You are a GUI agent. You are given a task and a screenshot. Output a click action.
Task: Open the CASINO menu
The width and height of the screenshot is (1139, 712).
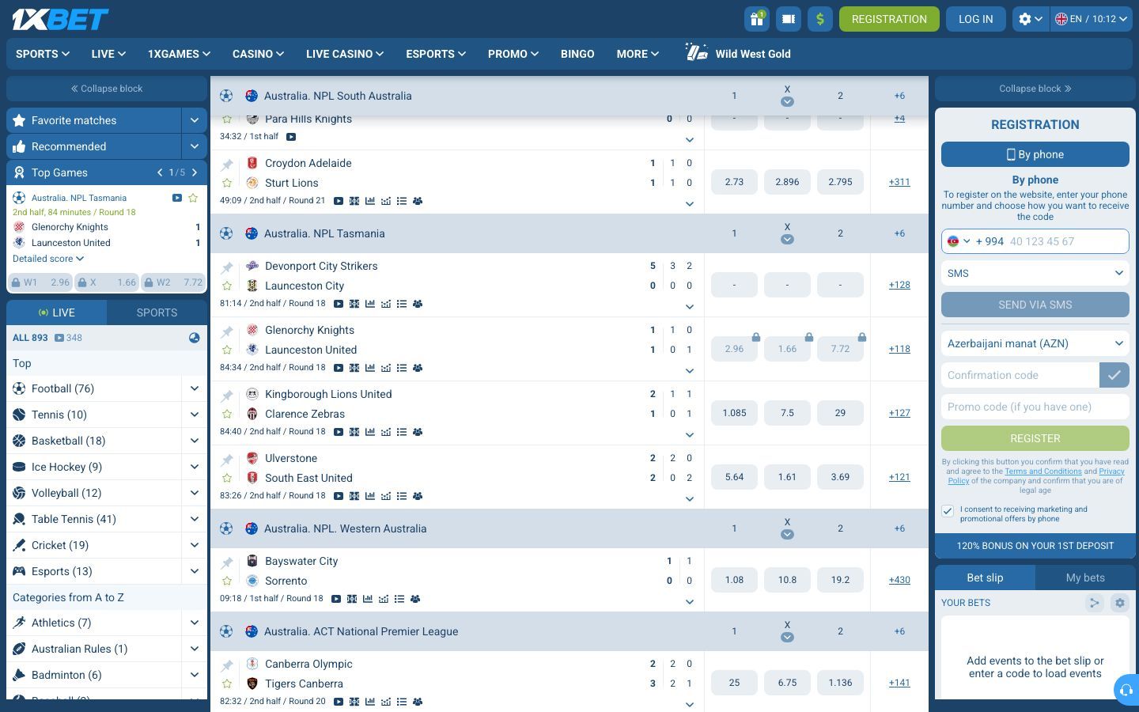(258, 54)
